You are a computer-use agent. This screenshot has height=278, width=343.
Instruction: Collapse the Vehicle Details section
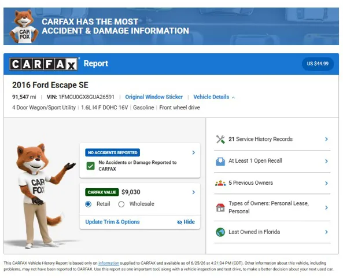(214, 97)
